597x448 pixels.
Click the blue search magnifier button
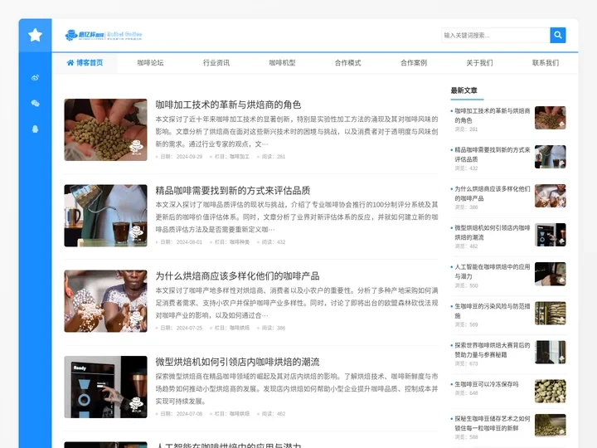558,35
